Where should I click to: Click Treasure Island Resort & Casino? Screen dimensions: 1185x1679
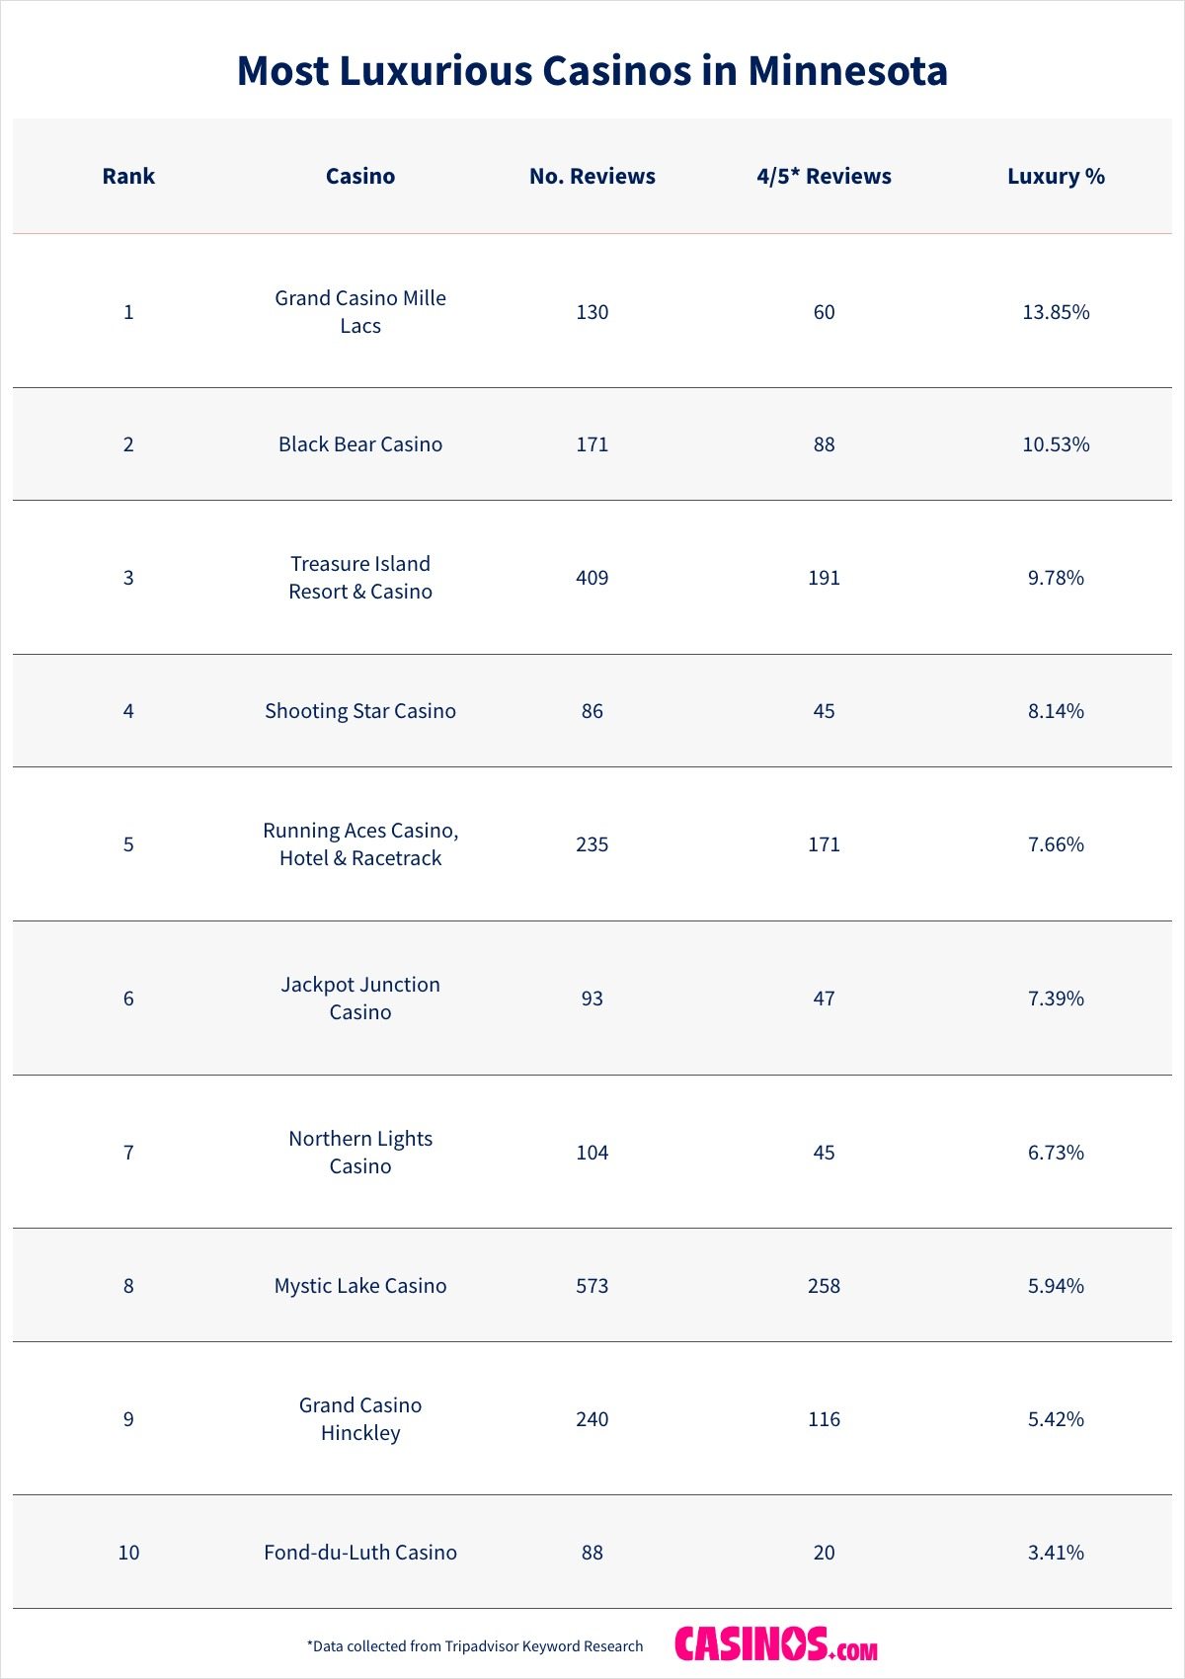point(360,577)
